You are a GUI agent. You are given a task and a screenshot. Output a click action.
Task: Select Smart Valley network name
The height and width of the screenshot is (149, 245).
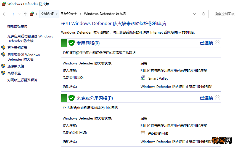click(158, 78)
